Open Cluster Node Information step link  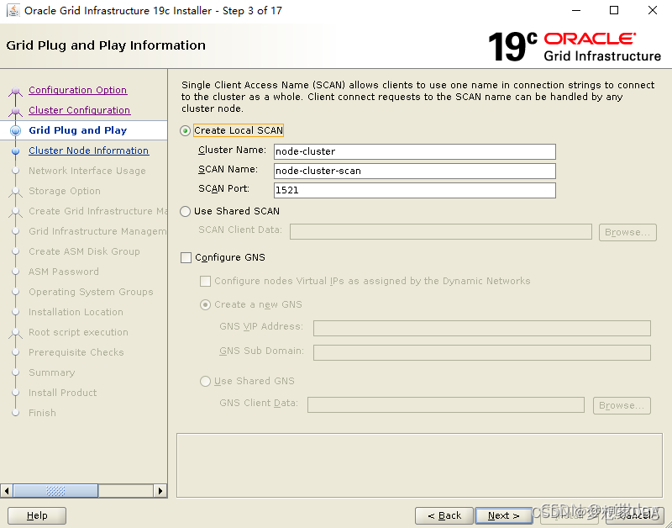(x=89, y=150)
